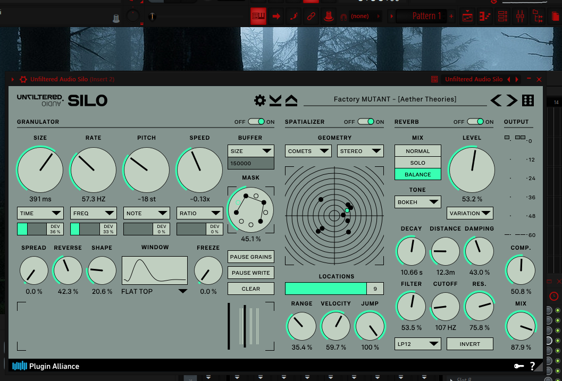The image size is (562, 381).
Task: Open the Browser view icon
Action: (538, 16)
